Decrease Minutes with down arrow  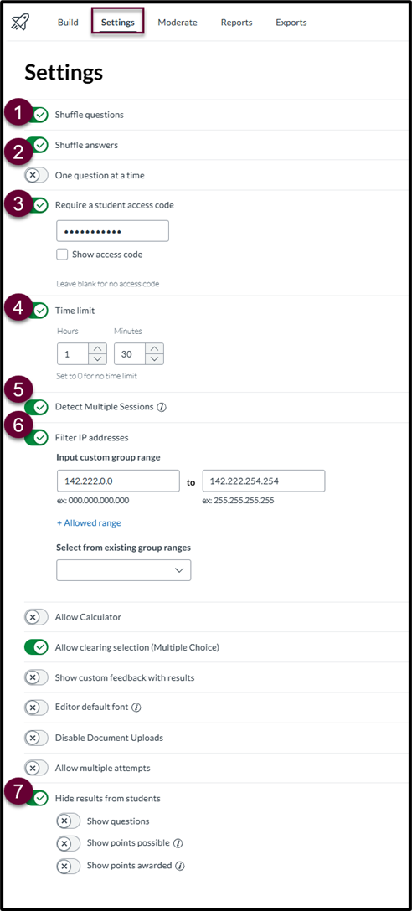154,359
